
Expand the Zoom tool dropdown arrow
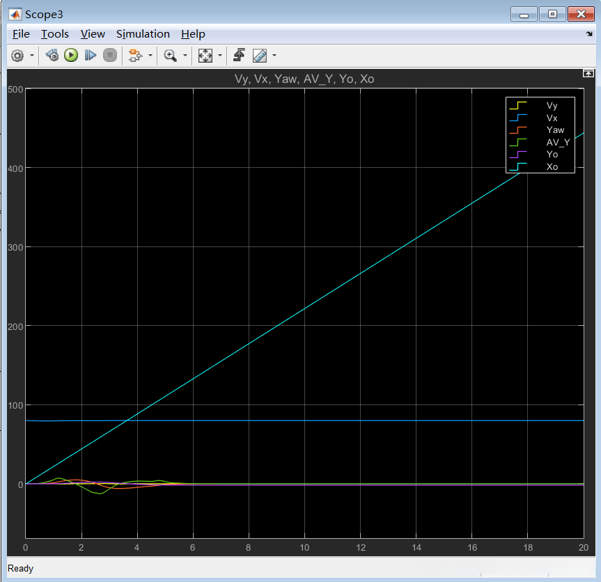point(185,56)
